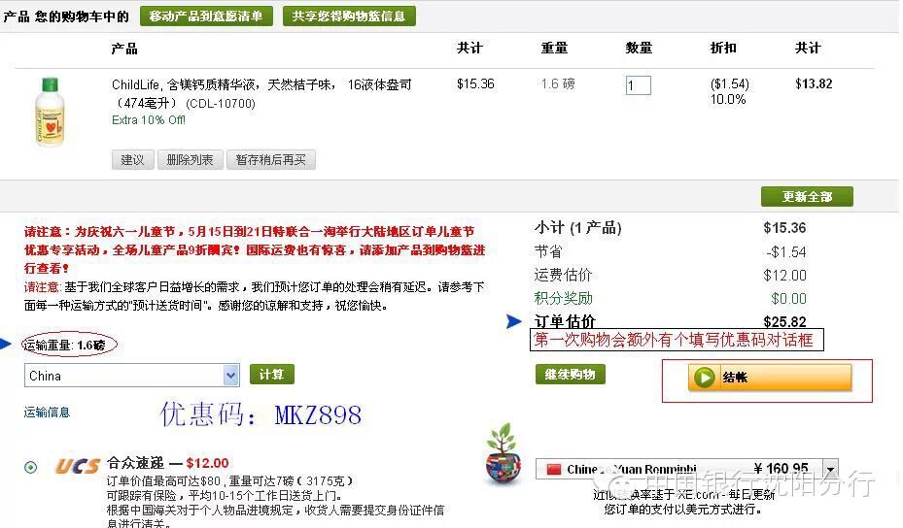Click the 共享您得购物篮信息 button
This screenshot has width=903, height=528.
[x=349, y=16]
